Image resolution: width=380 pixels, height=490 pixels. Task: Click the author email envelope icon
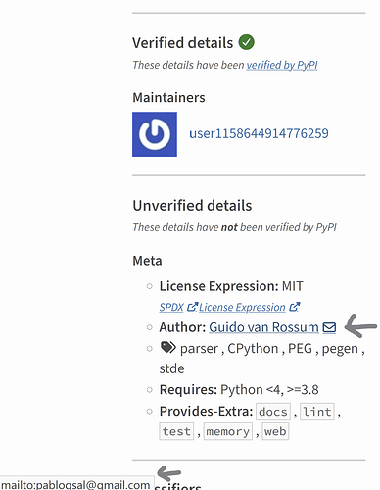tap(329, 327)
